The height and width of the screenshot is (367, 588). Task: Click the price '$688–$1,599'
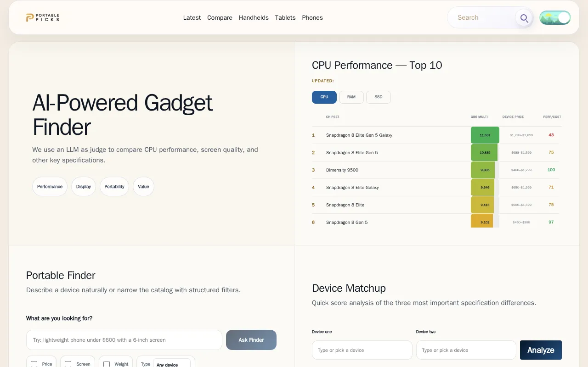(x=521, y=153)
